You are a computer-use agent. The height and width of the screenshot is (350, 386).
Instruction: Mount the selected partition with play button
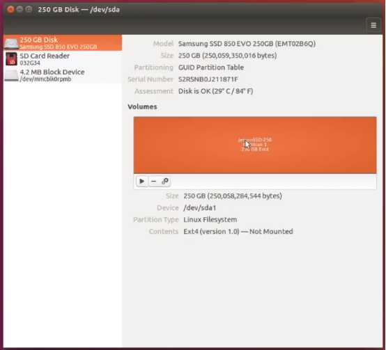point(142,182)
